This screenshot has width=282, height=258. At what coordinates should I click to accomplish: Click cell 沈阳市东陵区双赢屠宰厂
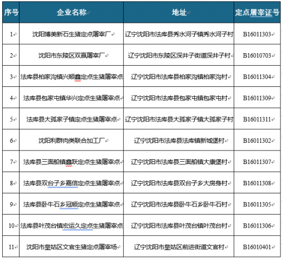[x=72, y=55]
